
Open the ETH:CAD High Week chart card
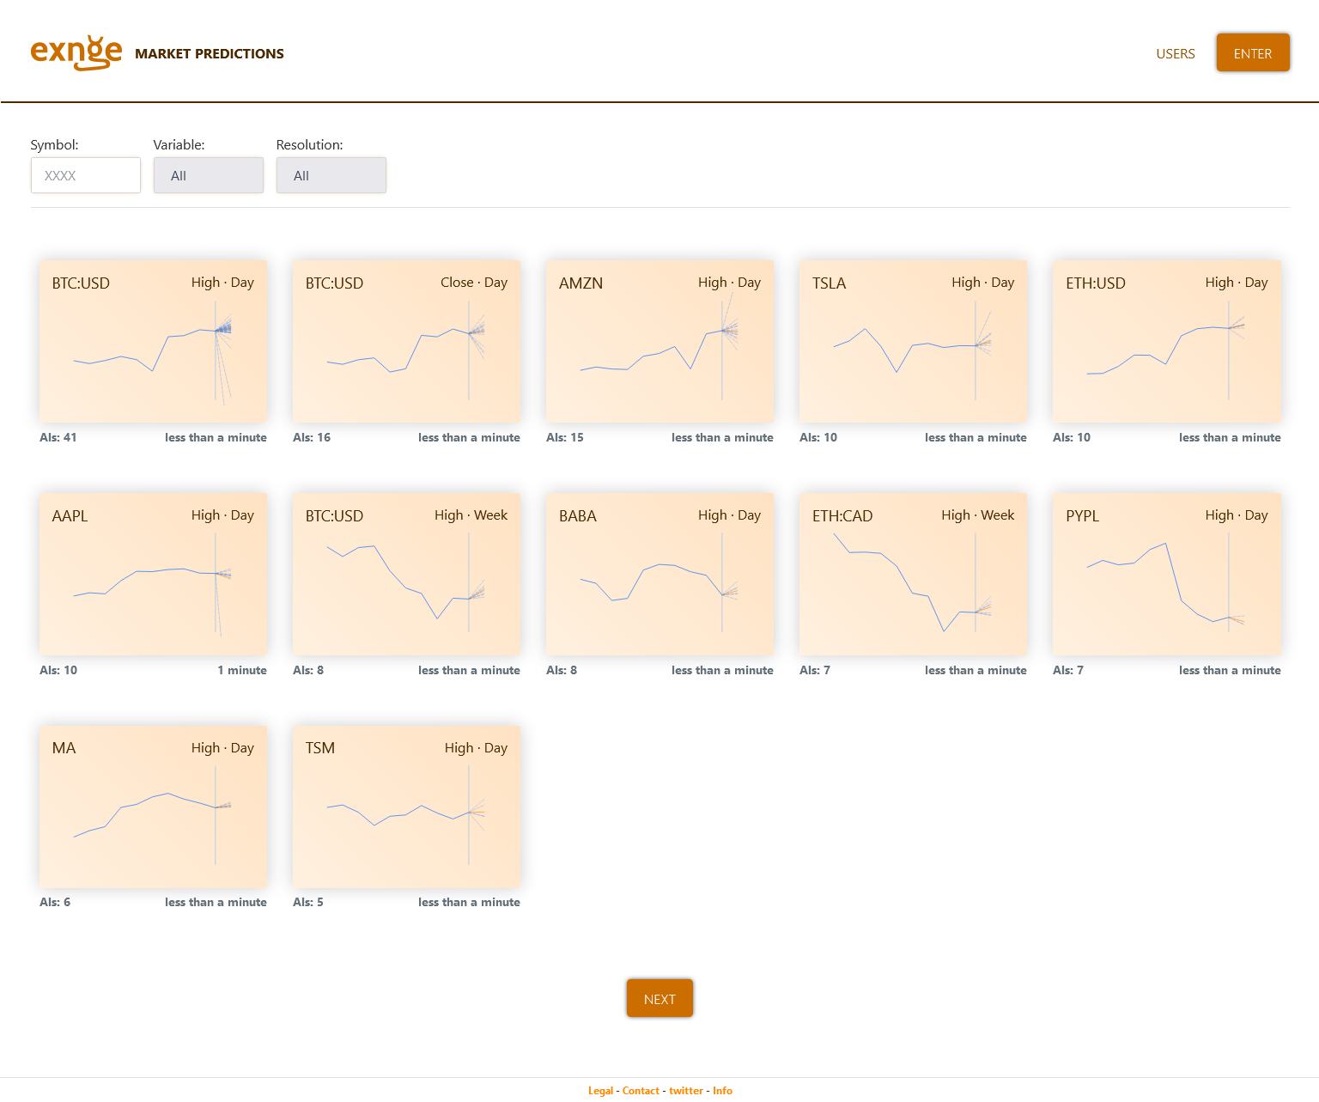point(913,574)
